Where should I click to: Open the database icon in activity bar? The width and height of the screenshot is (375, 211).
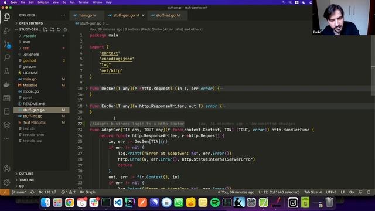tap(6, 111)
